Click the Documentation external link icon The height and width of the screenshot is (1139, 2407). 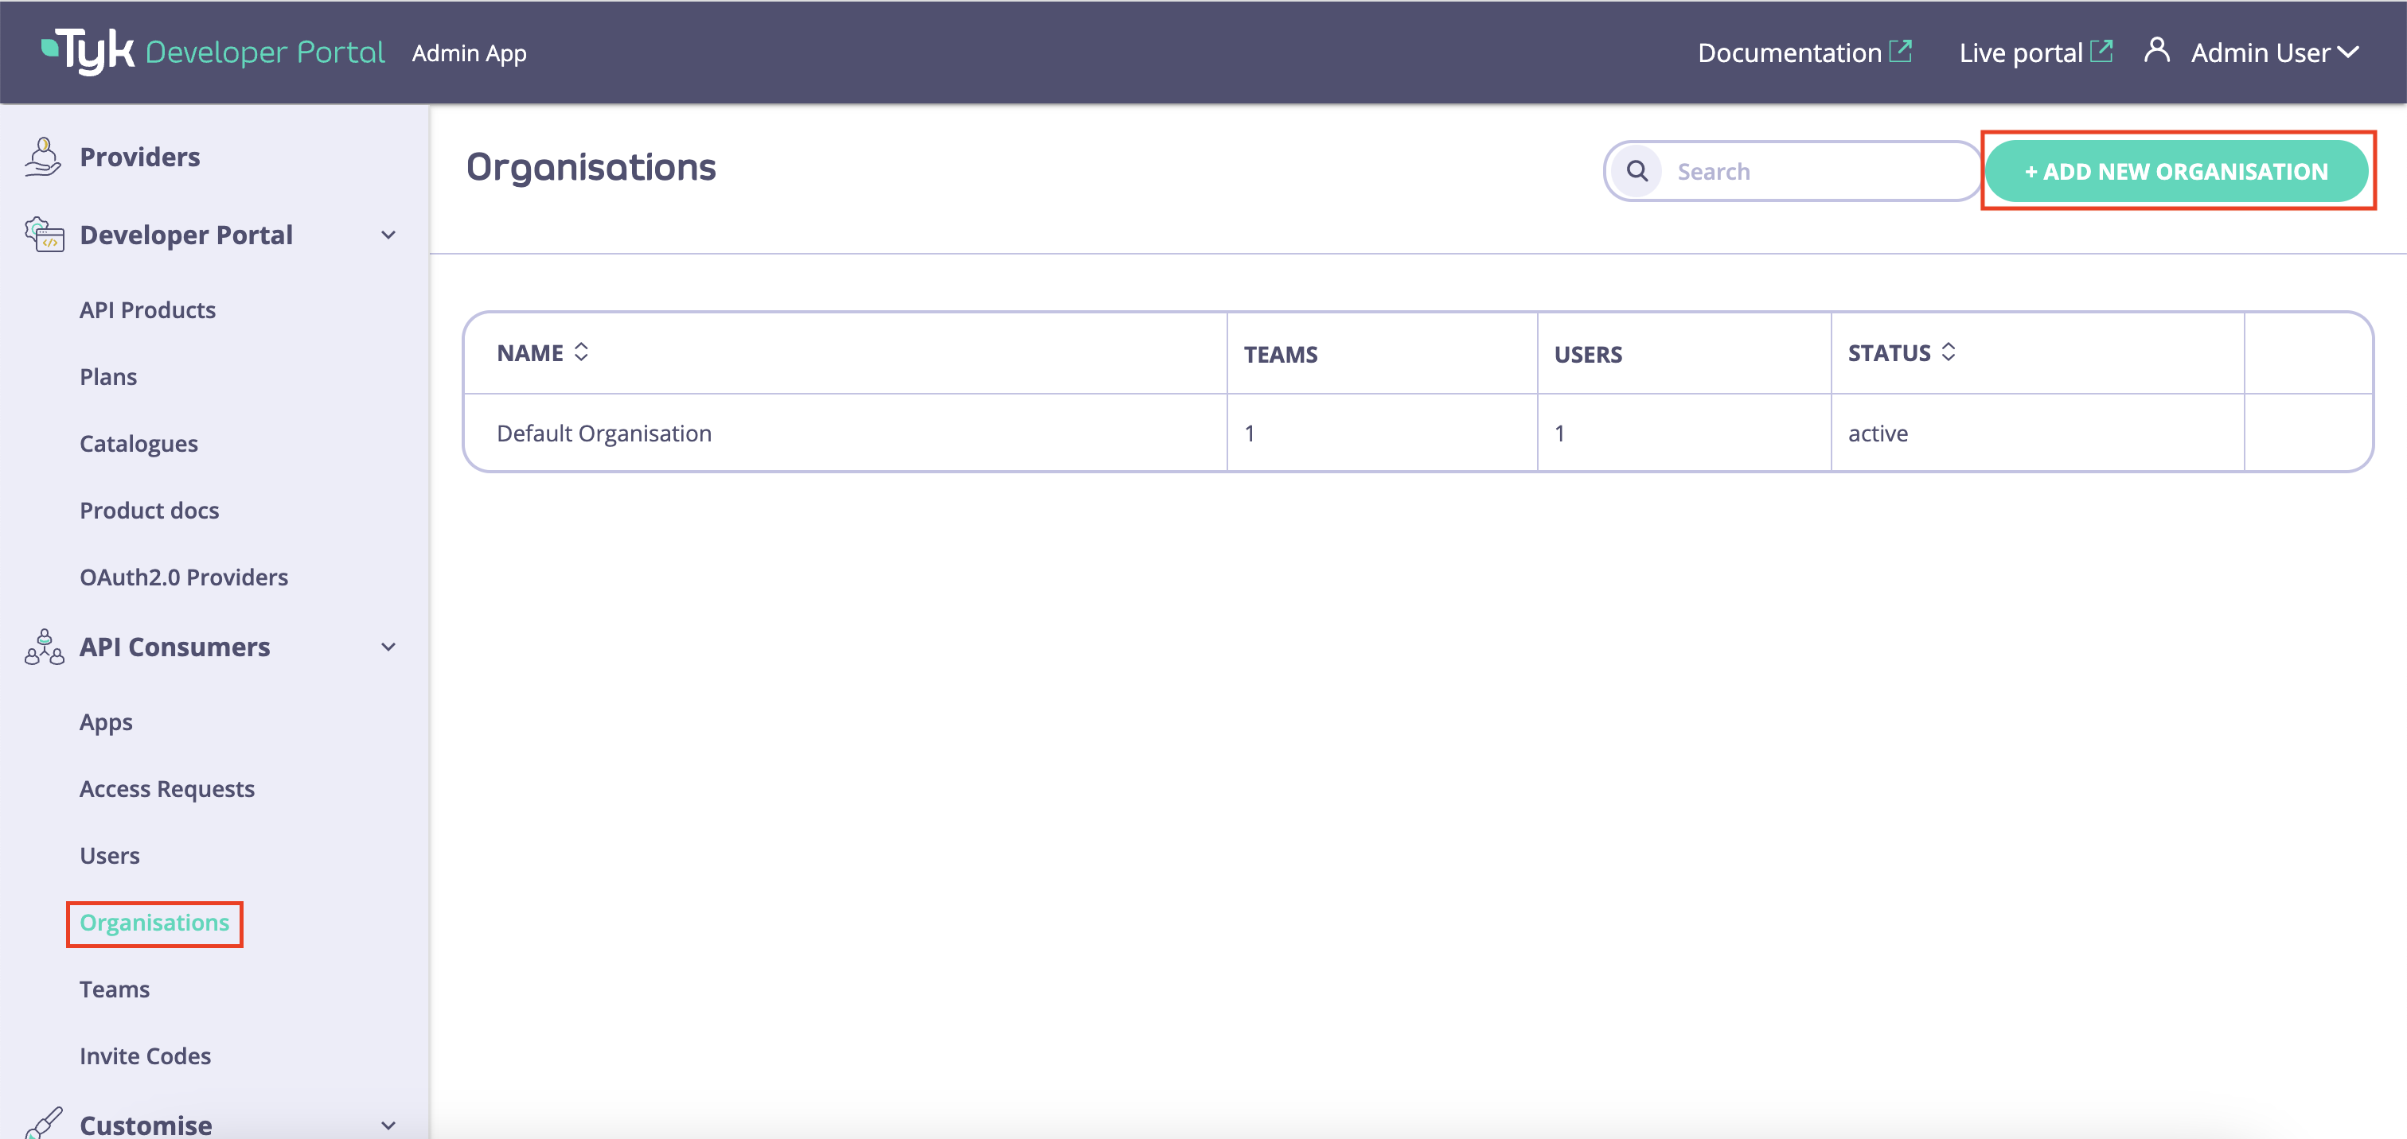click(x=1902, y=52)
